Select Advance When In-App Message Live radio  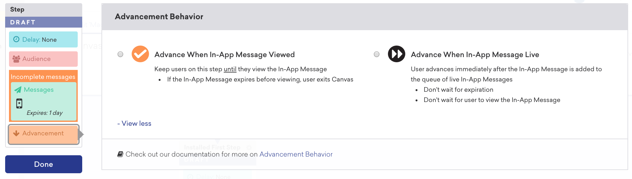[x=377, y=54]
